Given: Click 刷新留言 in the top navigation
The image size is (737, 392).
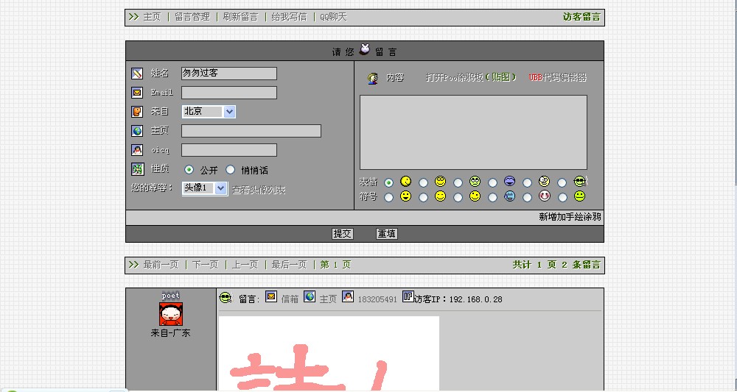Looking at the screenshot, I should 241,17.
